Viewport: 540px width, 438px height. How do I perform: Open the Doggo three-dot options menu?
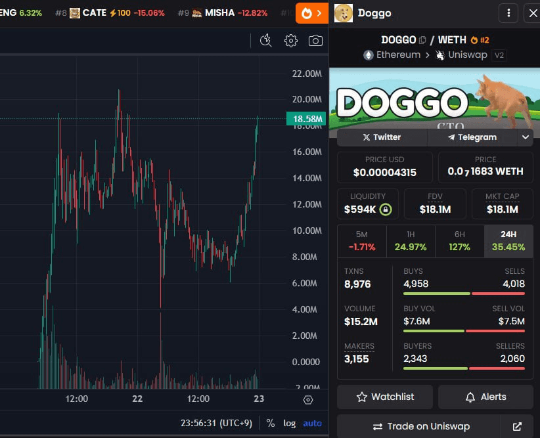508,13
